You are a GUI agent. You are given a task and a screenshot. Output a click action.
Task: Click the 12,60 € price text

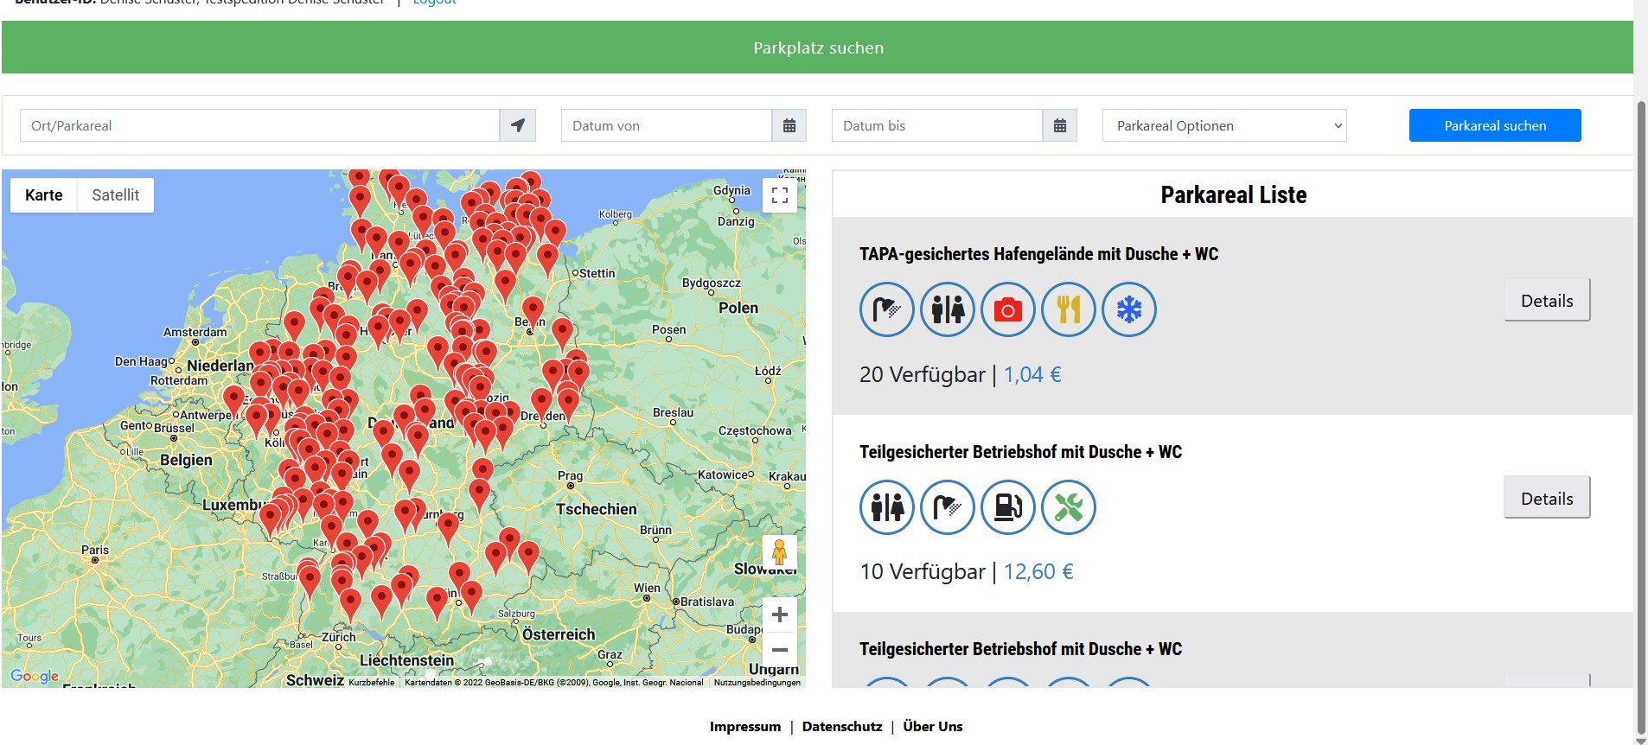point(1038,571)
